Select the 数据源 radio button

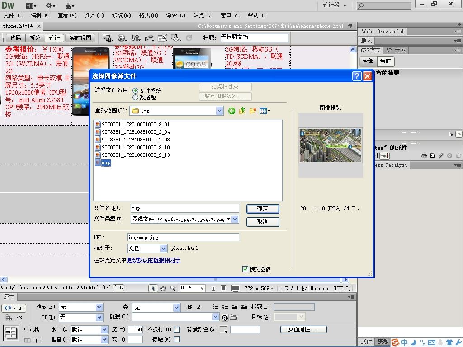coord(135,98)
